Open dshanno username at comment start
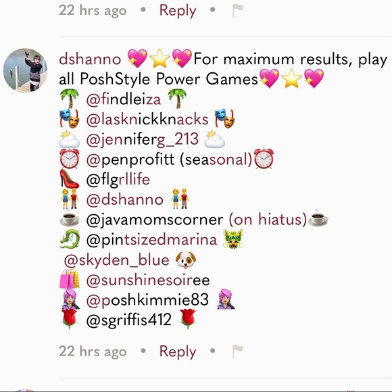 (x=90, y=59)
